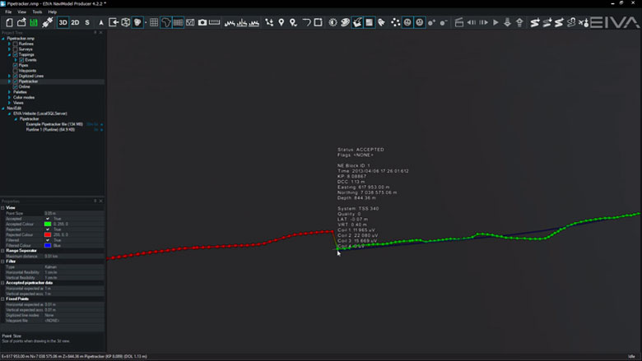
Task: Click the satellite connection icon
Action: point(47,22)
